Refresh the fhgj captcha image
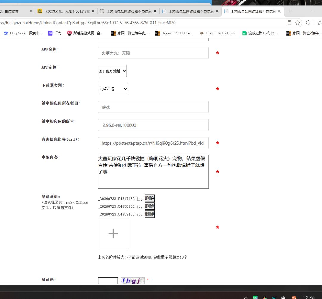The width and height of the screenshot is (322, 299). (x=133, y=280)
